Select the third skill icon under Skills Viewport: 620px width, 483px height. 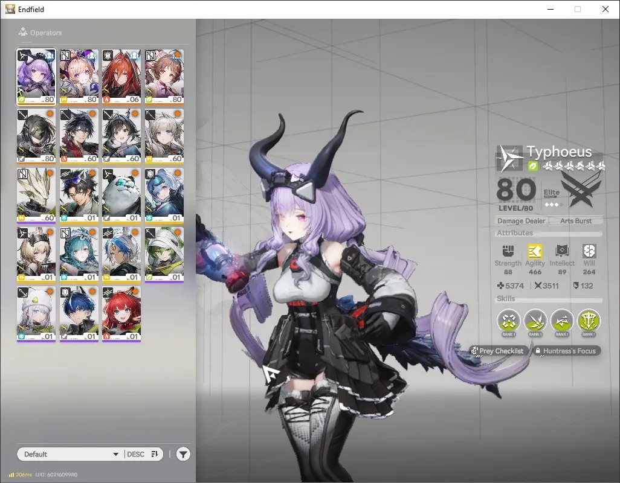562,320
